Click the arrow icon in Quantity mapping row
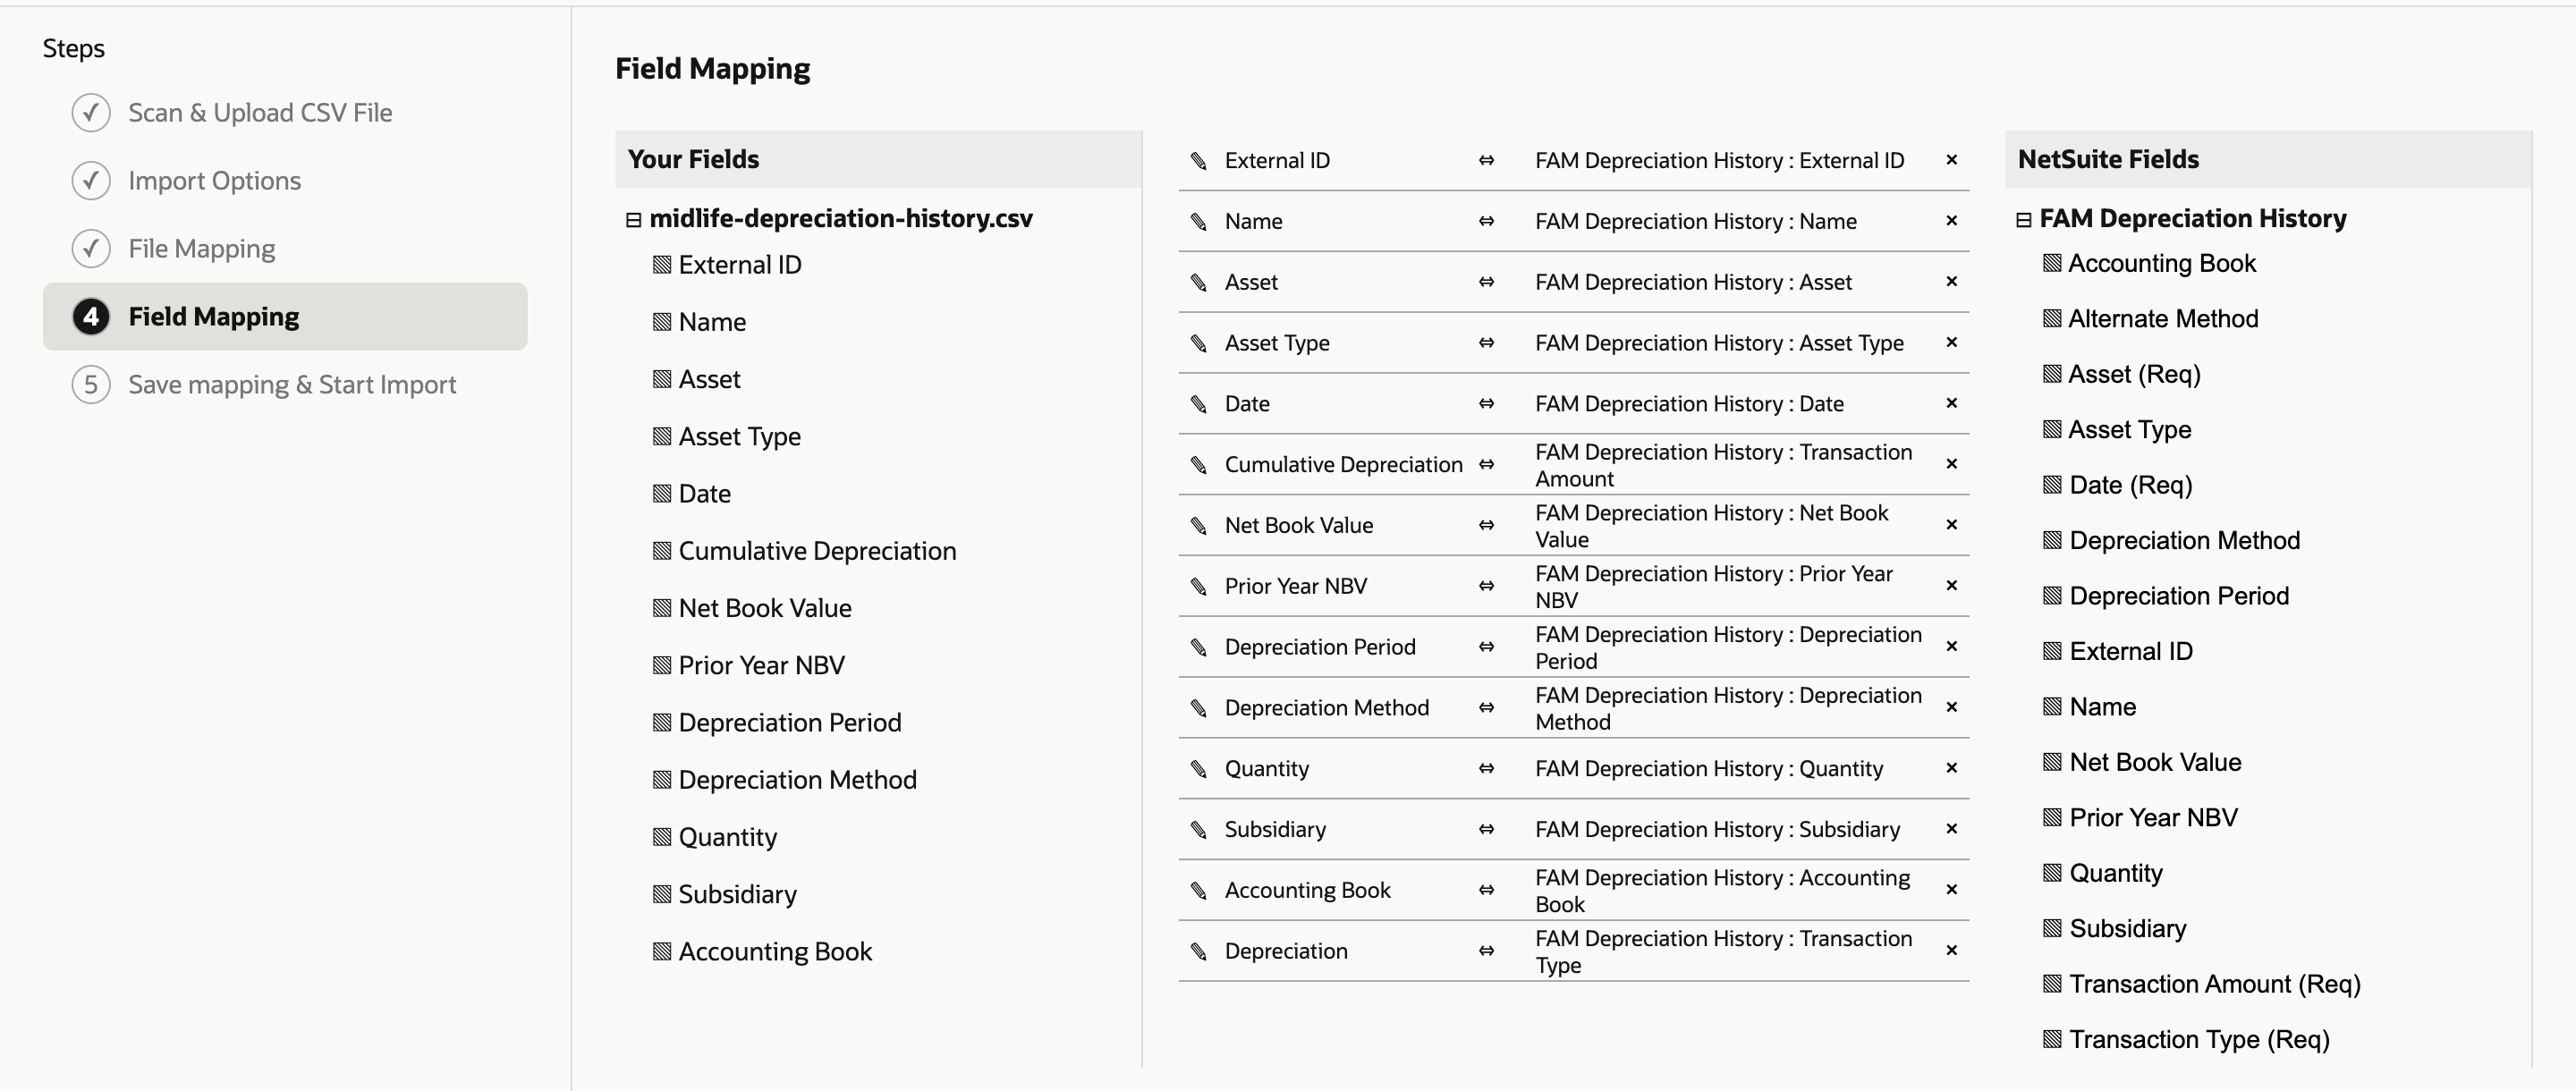The image size is (2576, 1091). [1486, 769]
